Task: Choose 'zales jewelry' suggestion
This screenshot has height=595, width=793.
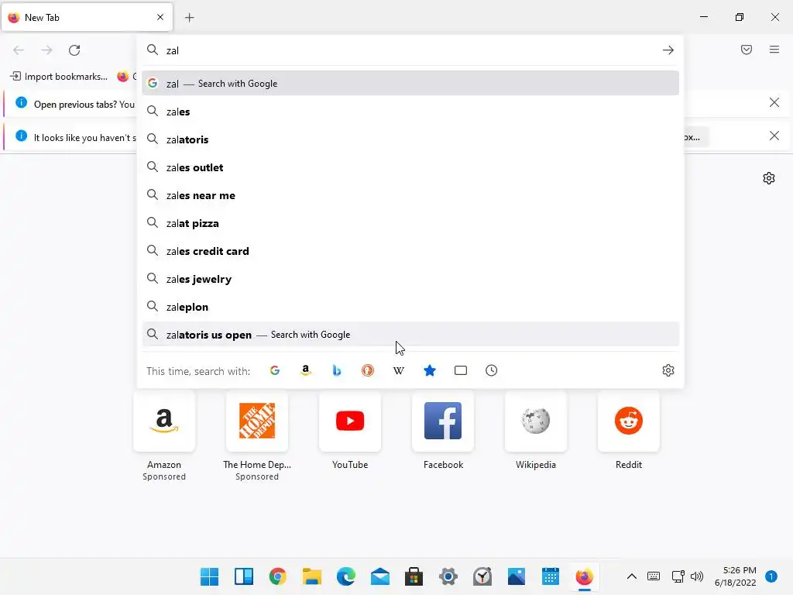Action: coord(410,278)
